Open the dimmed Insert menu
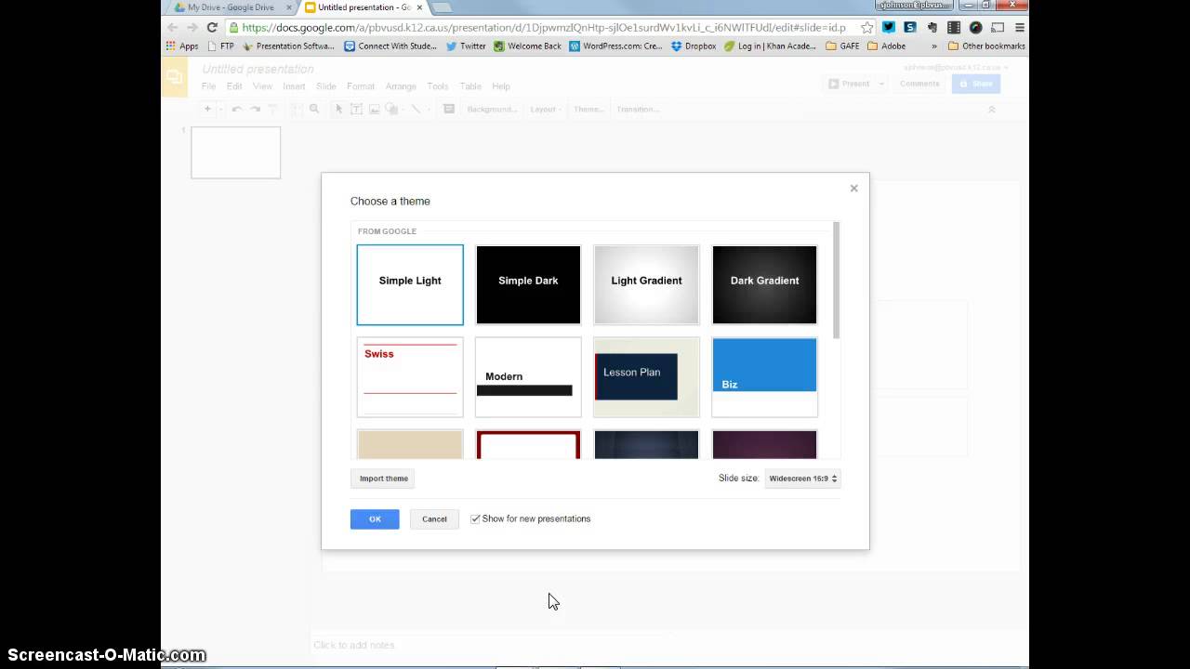1190x669 pixels. pos(294,86)
